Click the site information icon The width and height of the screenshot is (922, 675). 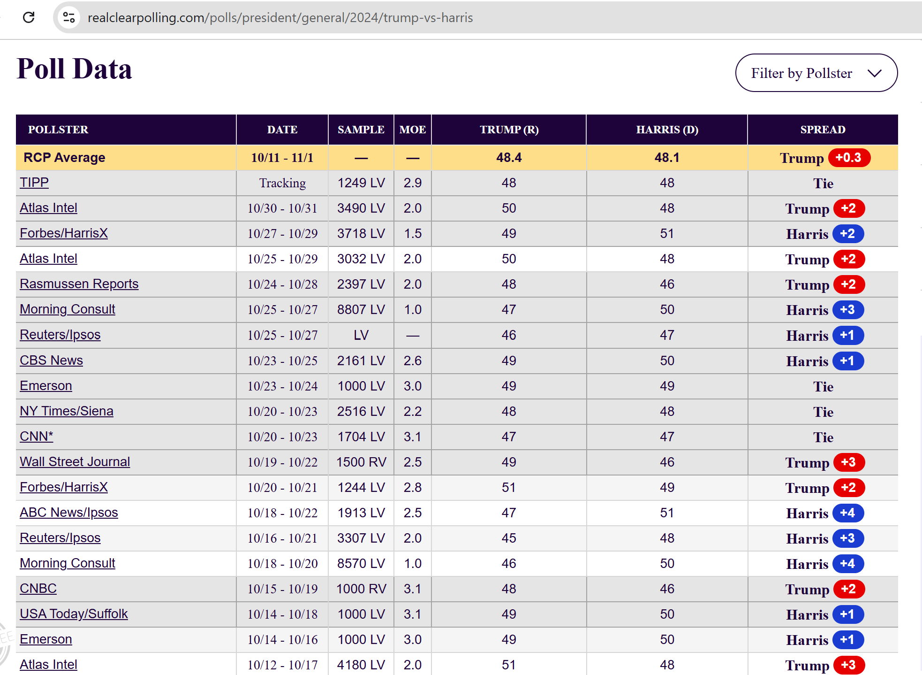[x=69, y=17]
